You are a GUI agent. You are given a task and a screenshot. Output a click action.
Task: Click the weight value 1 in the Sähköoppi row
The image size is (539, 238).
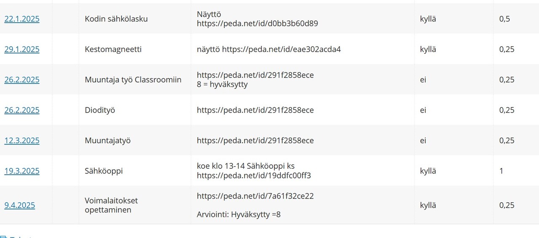(x=501, y=171)
